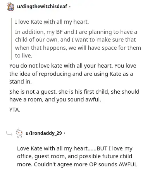Viewport: 155px width, 178px height.
Task: Select quoted line 'I love Kate with all my heart.'
Action: click(52, 22)
